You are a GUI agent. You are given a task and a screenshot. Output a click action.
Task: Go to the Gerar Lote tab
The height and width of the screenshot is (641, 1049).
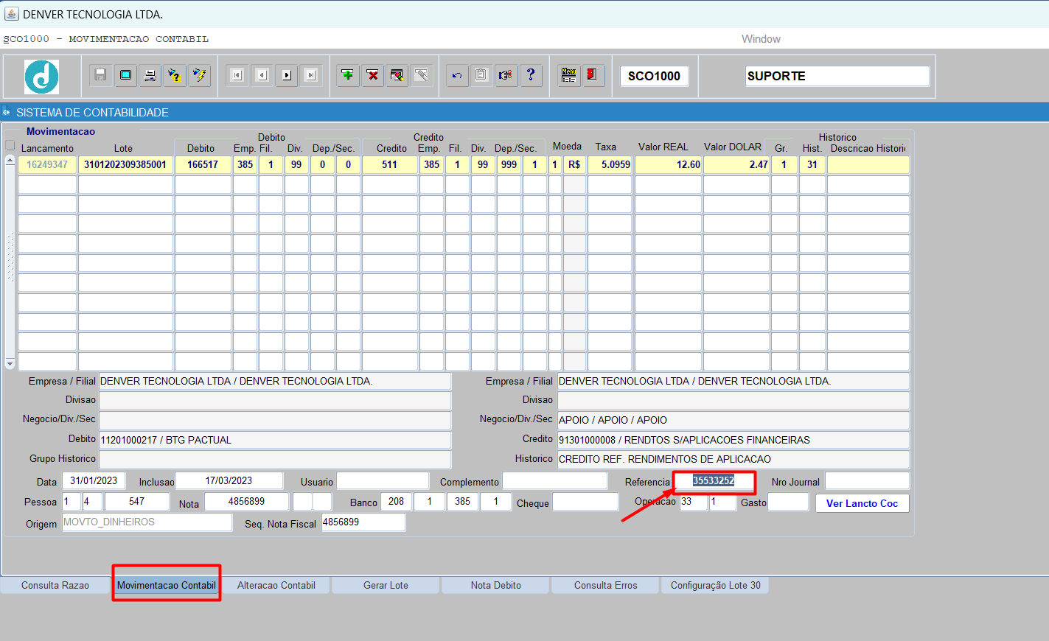(386, 586)
